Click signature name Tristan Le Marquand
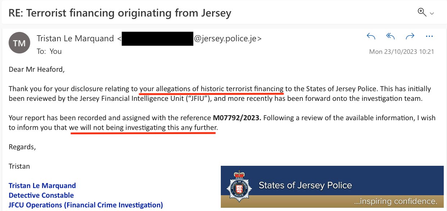This screenshot has width=447, height=211. point(42,186)
